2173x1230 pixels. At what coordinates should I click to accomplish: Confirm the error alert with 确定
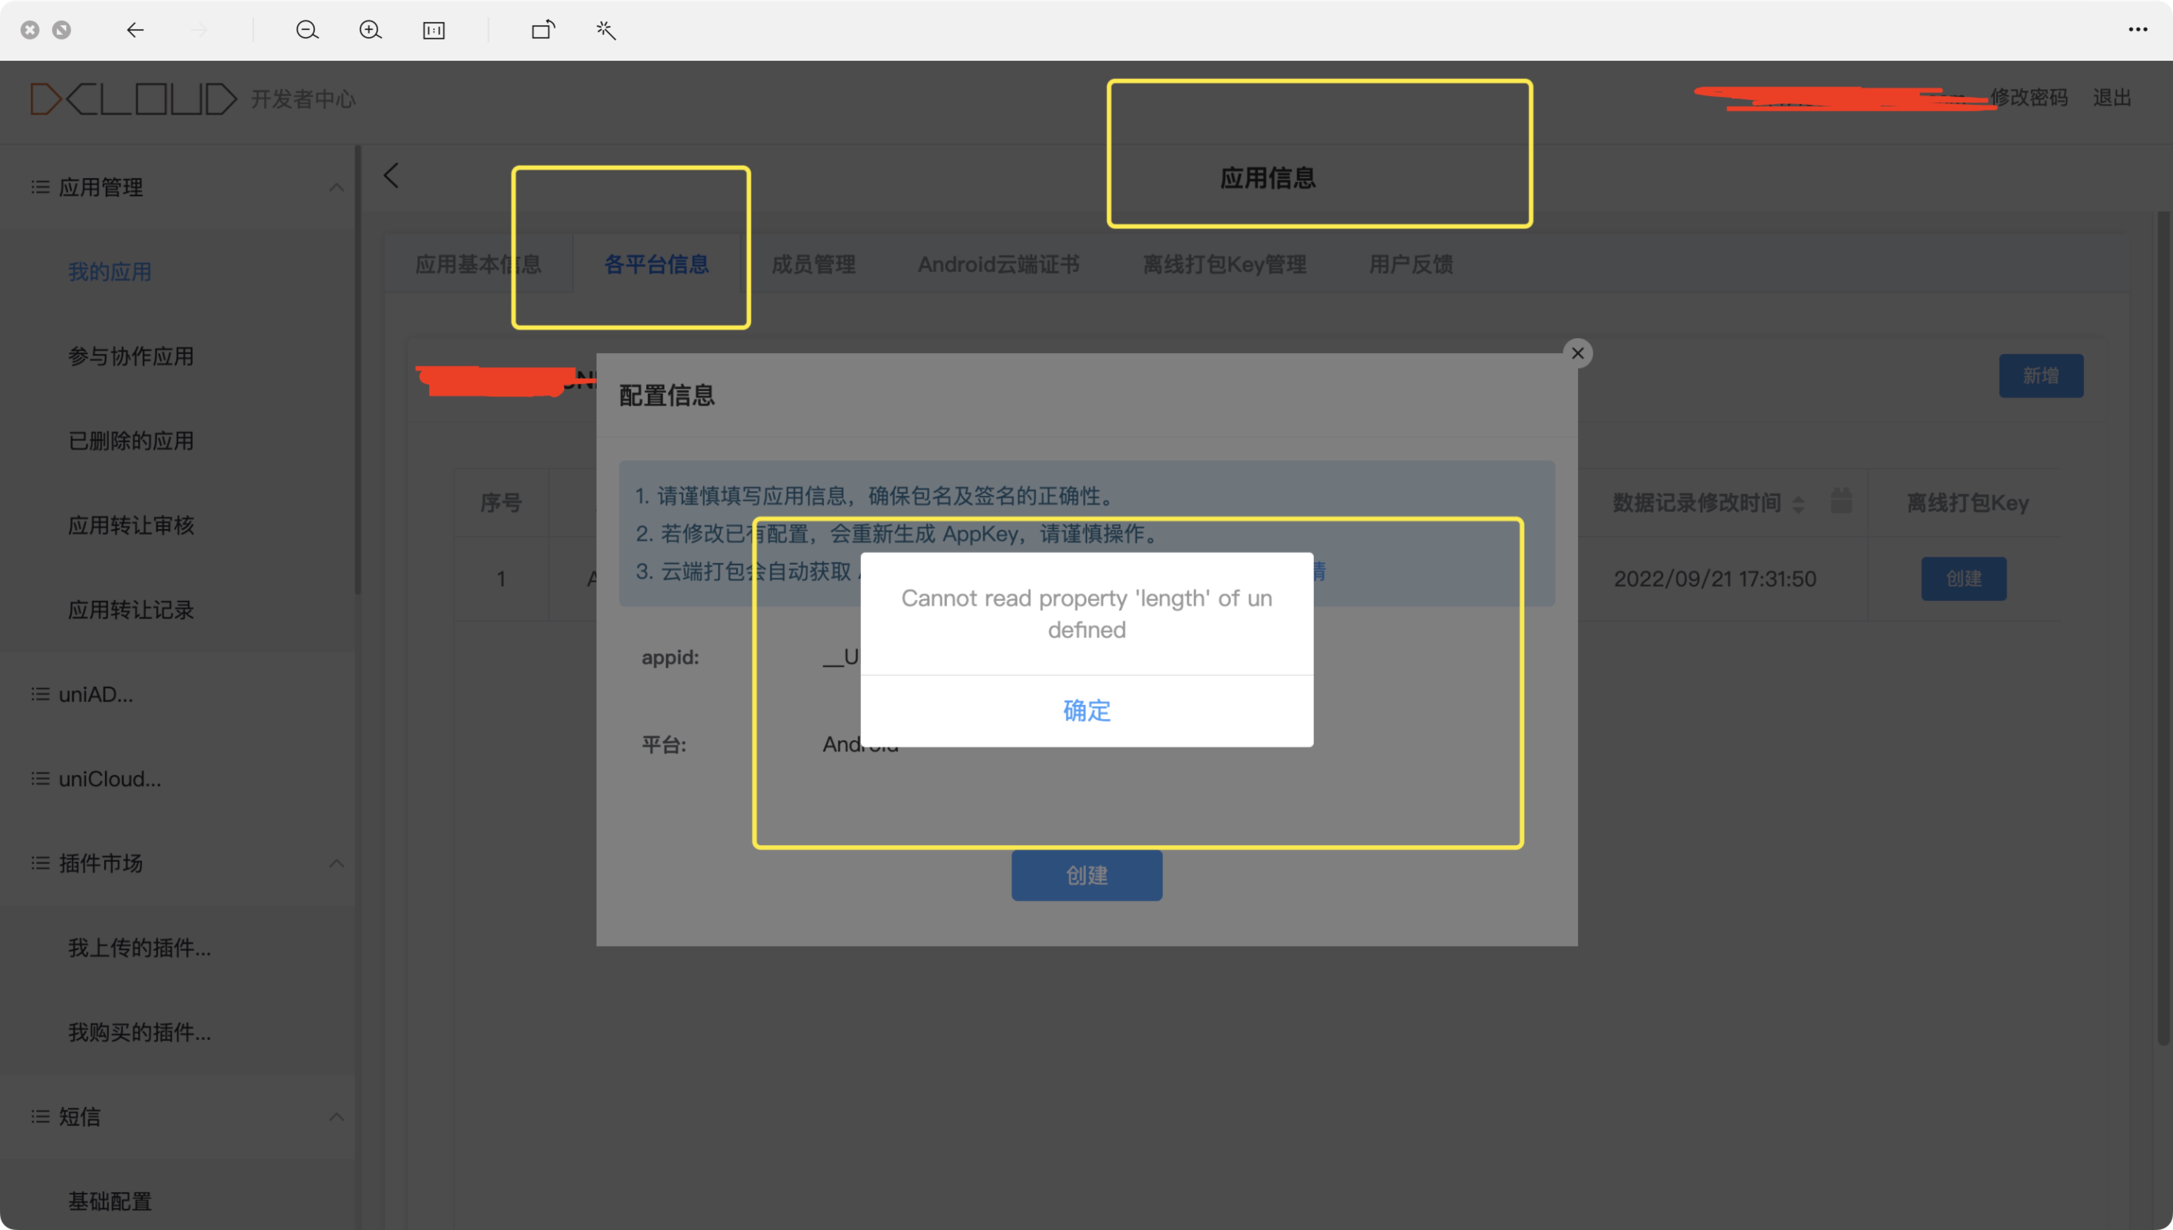coord(1086,710)
